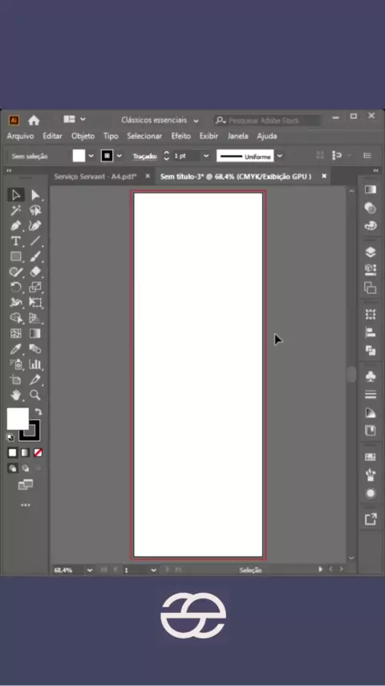Image resolution: width=385 pixels, height=686 pixels.
Task: Choose the Rectangle tool
Action: pos(16,256)
